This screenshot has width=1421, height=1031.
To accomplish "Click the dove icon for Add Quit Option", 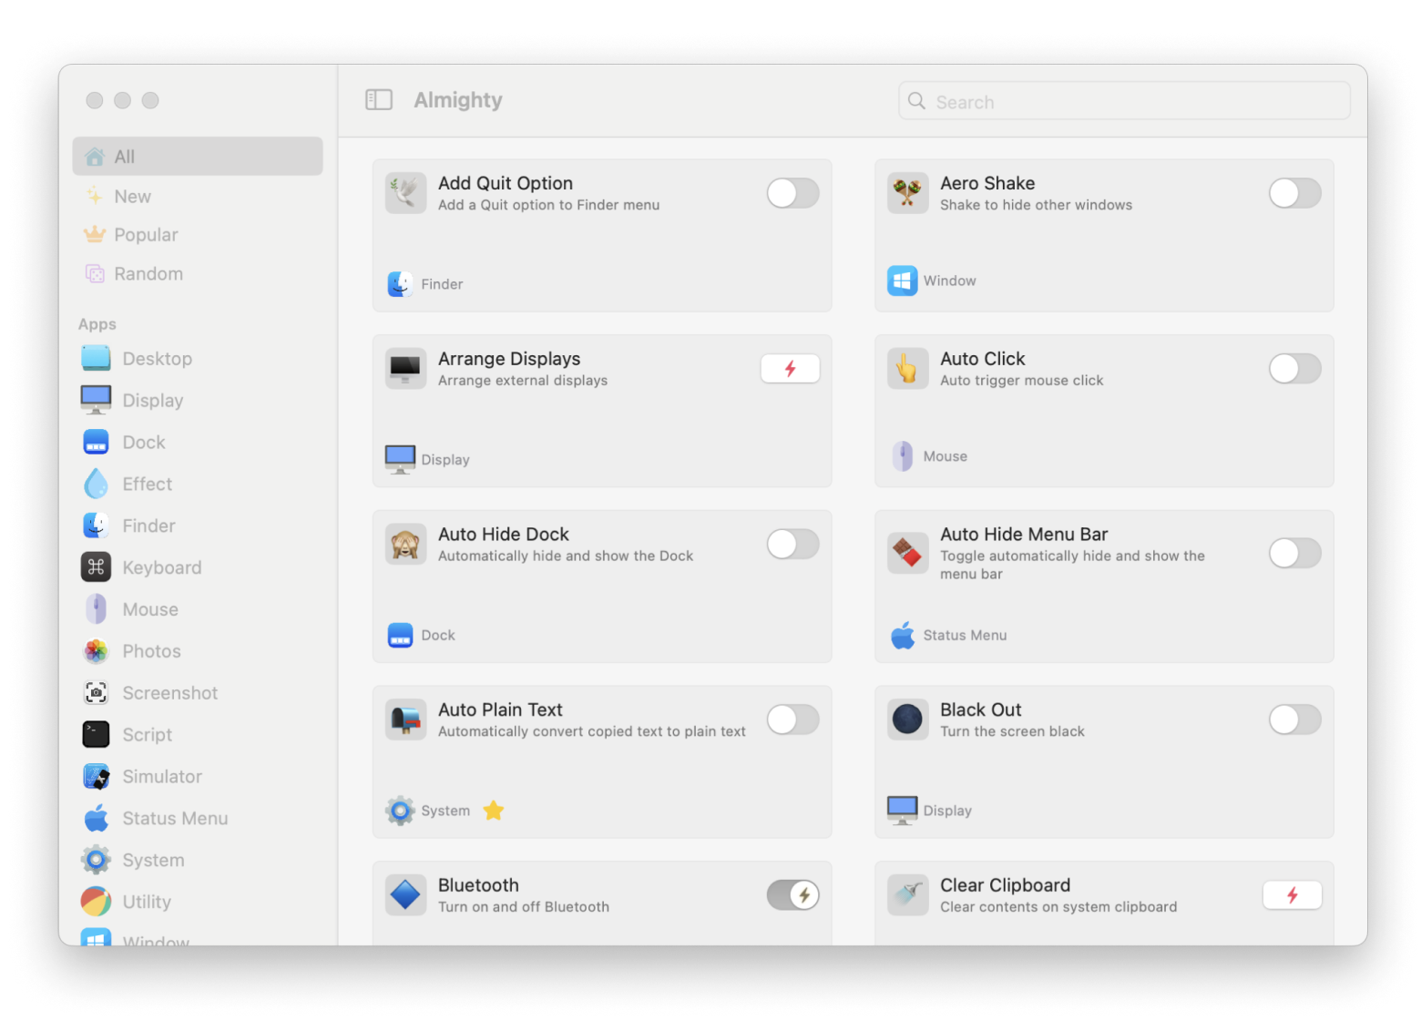I will click(405, 193).
